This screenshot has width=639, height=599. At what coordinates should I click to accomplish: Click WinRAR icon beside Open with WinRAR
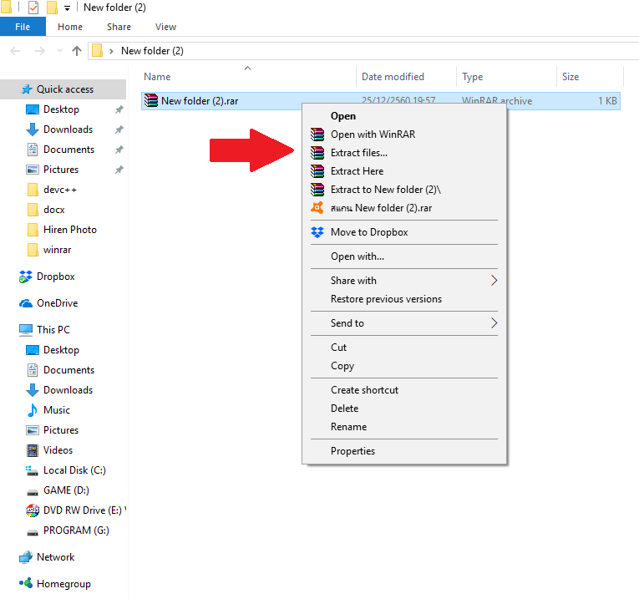point(317,135)
